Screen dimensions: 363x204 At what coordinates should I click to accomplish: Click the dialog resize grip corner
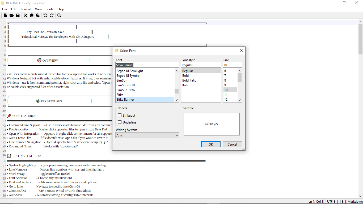243,149
